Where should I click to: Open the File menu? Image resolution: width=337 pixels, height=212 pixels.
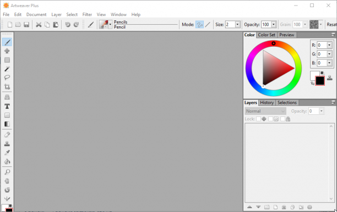(6, 15)
